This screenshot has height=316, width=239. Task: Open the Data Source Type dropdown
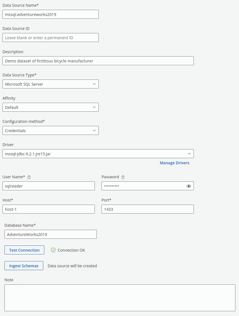(50, 84)
